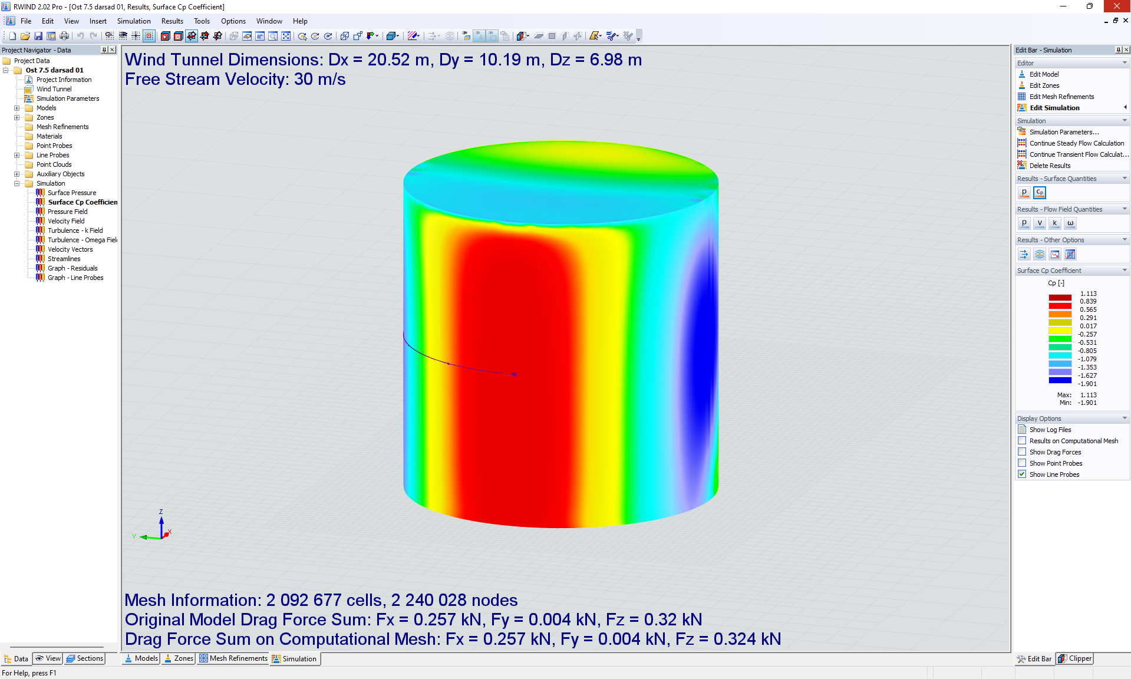The image size is (1131, 679).
Task: Enable the Show Drag Forces checkbox
Action: point(1021,451)
